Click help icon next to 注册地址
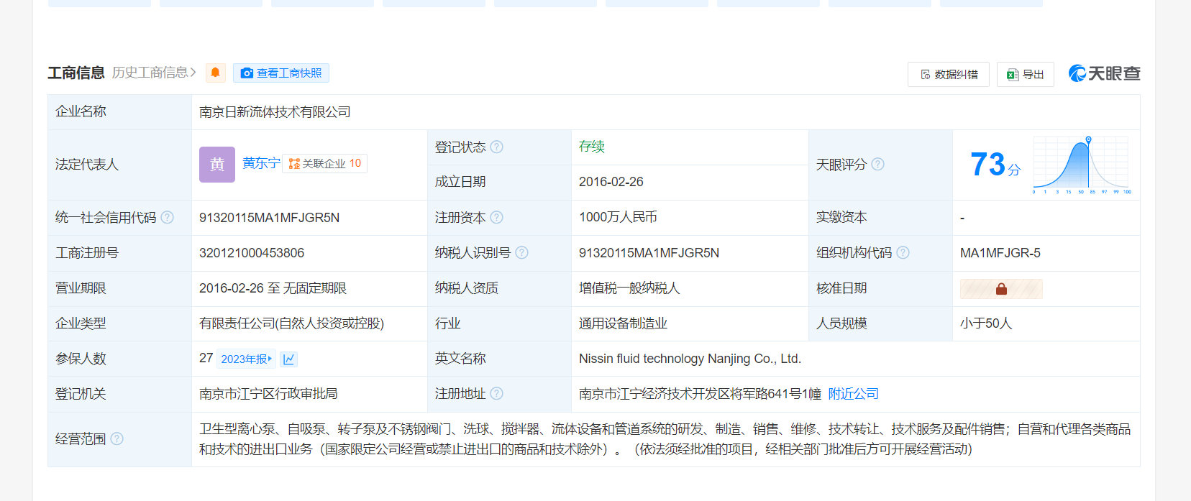 [x=496, y=393]
